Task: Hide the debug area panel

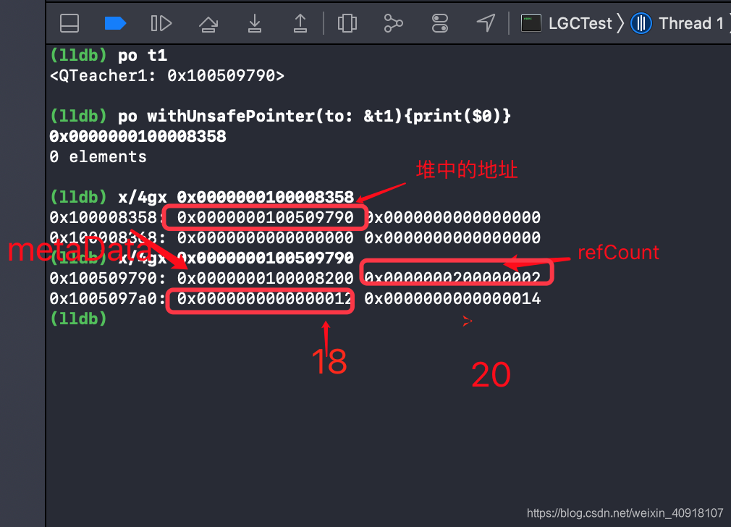Action: (69, 23)
